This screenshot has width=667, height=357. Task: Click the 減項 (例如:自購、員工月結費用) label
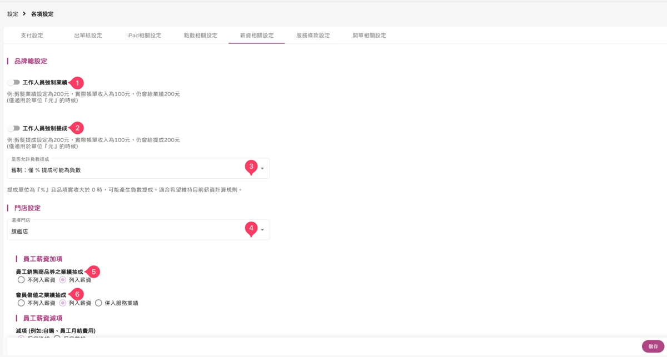[x=56, y=331]
